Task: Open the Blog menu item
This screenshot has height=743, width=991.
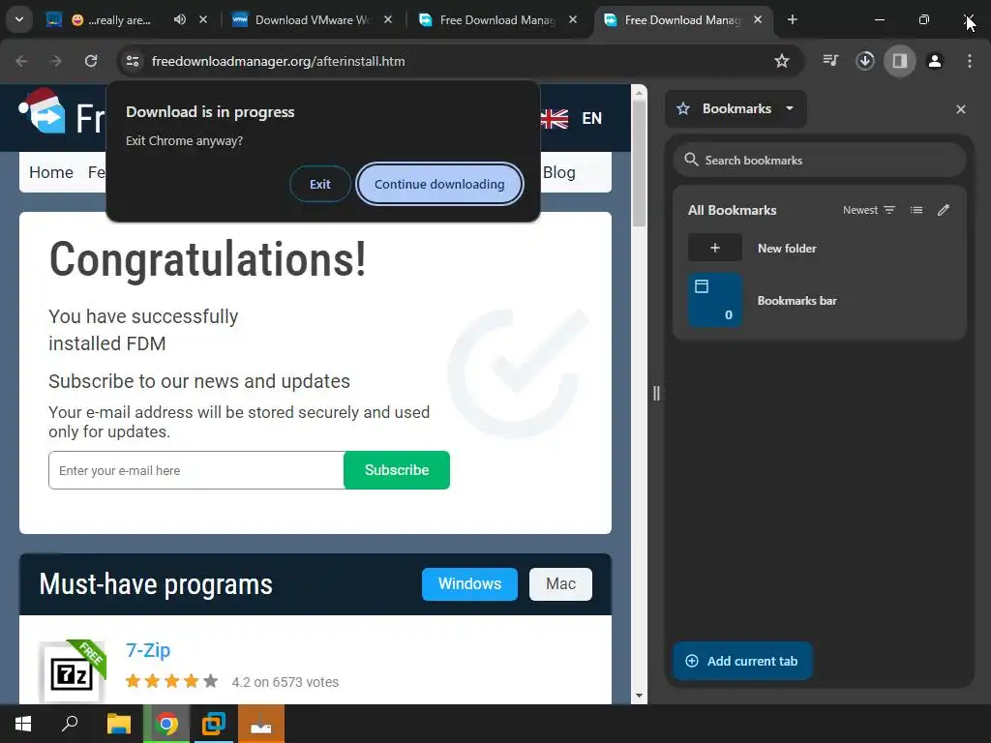Action: [559, 172]
